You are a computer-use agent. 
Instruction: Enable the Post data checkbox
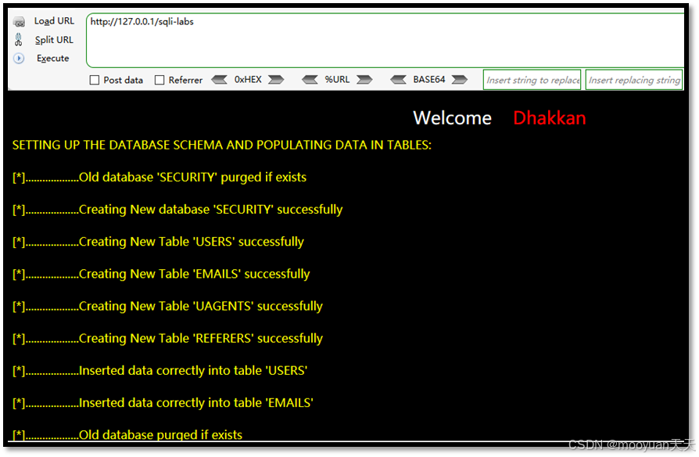(95, 80)
